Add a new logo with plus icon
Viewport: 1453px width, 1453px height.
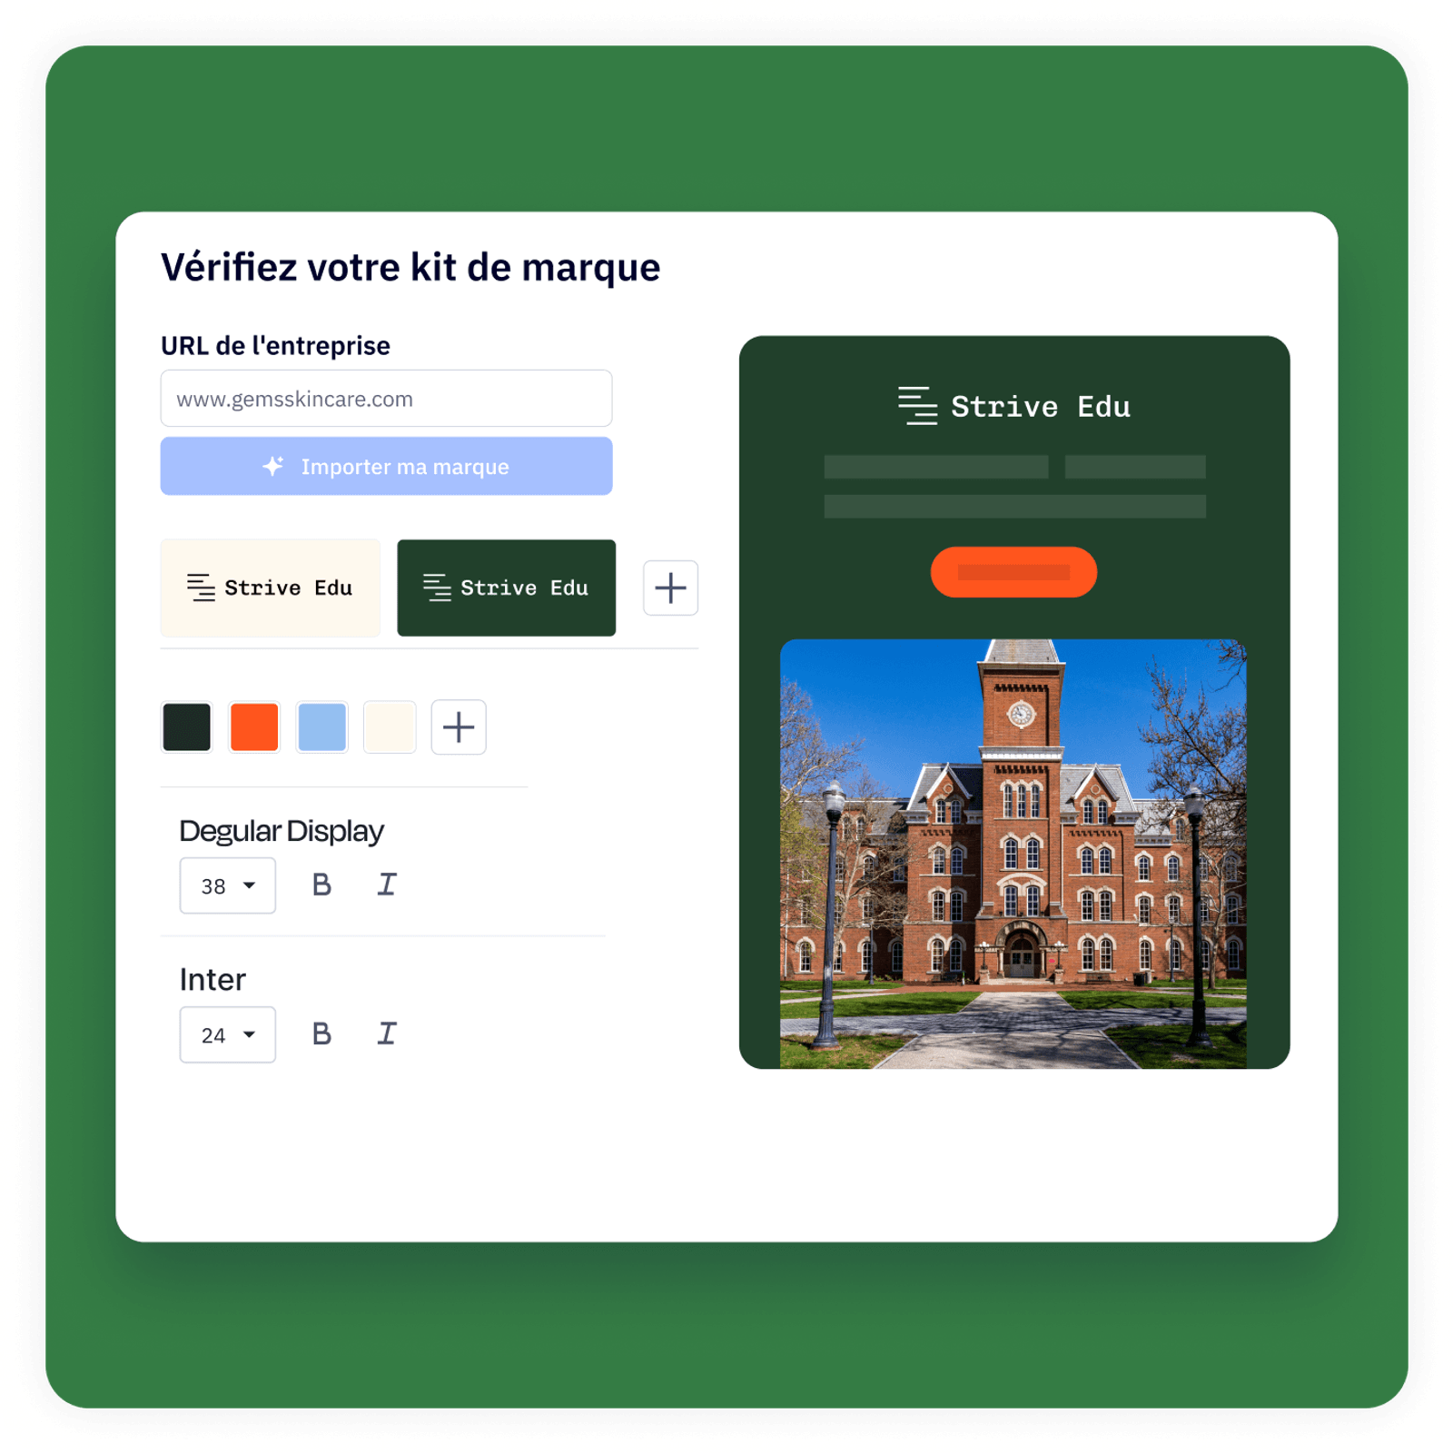pyautogui.click(x=670, y=588)
